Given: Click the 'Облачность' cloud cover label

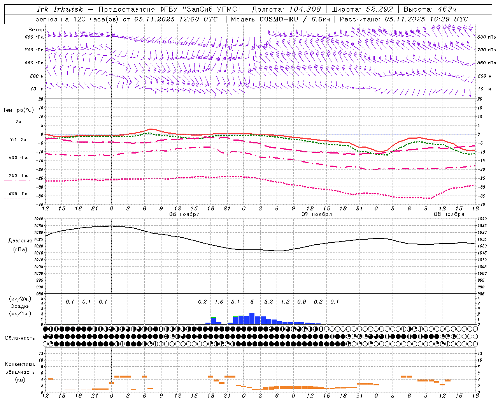Looking at the screenshot, I should pyautogui.click(x=20, y=338).
